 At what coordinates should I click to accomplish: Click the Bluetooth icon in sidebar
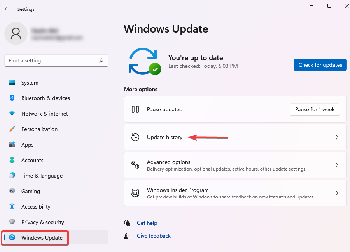pos(12,98)
